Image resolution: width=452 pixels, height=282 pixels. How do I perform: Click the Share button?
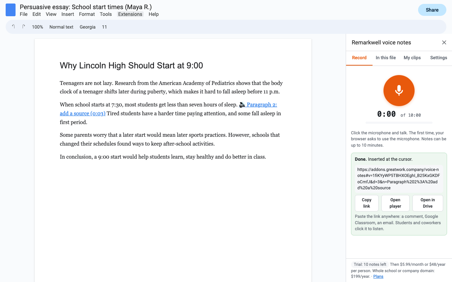(x=432, y=10)
